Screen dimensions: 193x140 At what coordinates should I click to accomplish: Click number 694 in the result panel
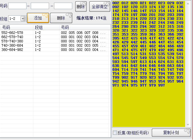tap(116, 70)
